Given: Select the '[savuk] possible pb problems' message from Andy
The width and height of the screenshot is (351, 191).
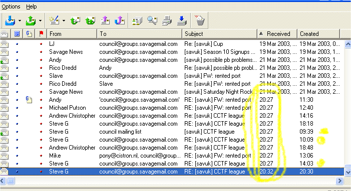Looking at the screenshot, I should (172, 60).
